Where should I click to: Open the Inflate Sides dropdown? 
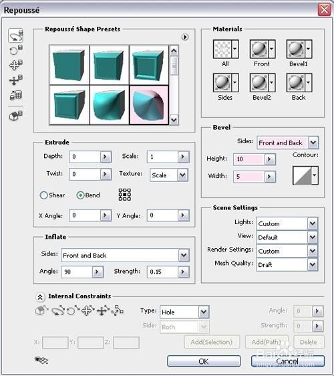pos(184,255)
